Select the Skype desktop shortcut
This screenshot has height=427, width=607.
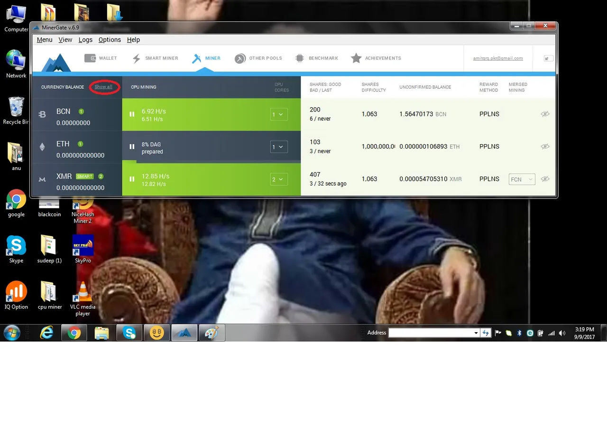(16, 249)
